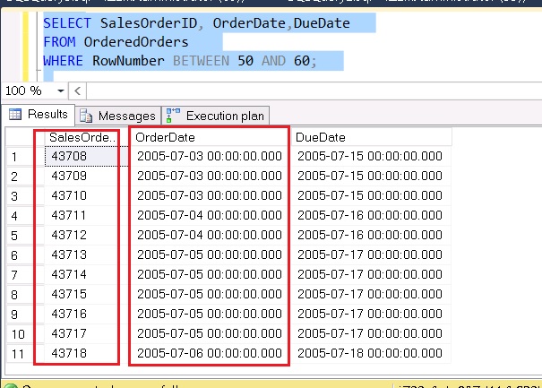This screenshot has height=388, width=542.
Task: Click the scroll-left arrow beside the zoom box
Action: [x=77, y=91]
